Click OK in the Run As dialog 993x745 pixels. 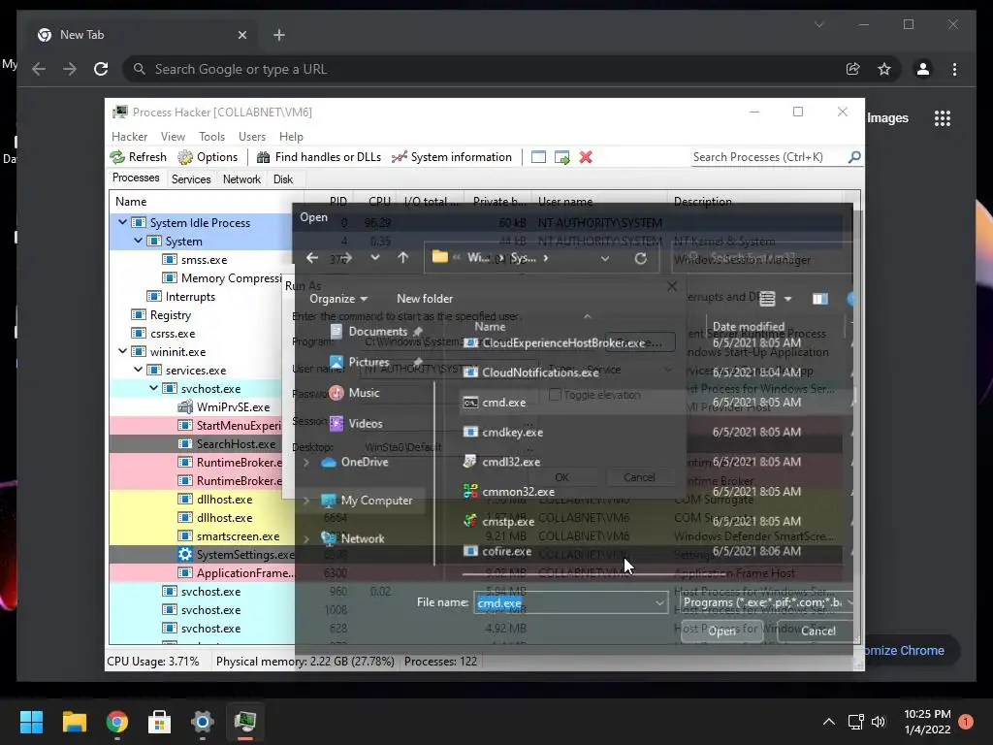pyautogui.click(x=561, y=477)
